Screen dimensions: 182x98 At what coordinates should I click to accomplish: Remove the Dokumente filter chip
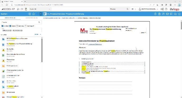point(11,30)
